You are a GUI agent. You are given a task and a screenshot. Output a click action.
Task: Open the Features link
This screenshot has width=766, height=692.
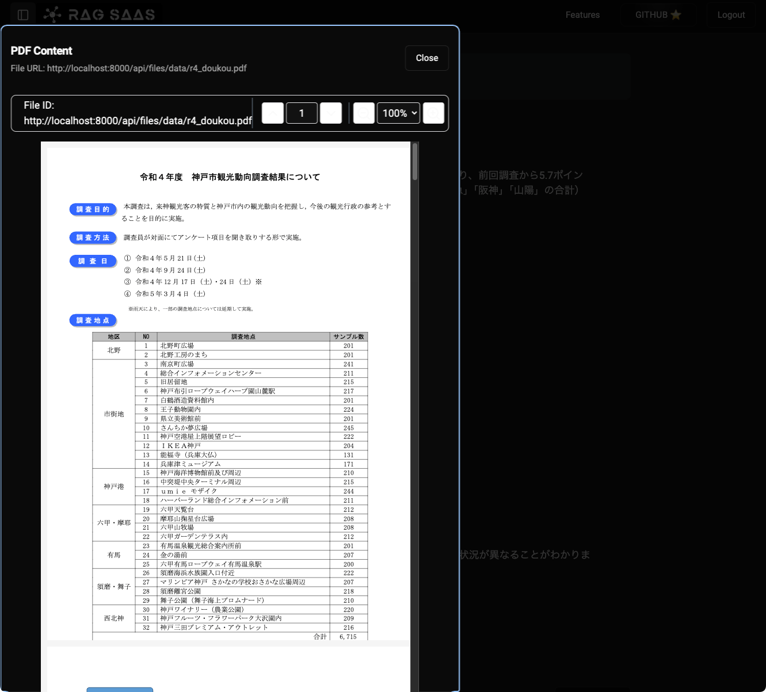point(582,15)
